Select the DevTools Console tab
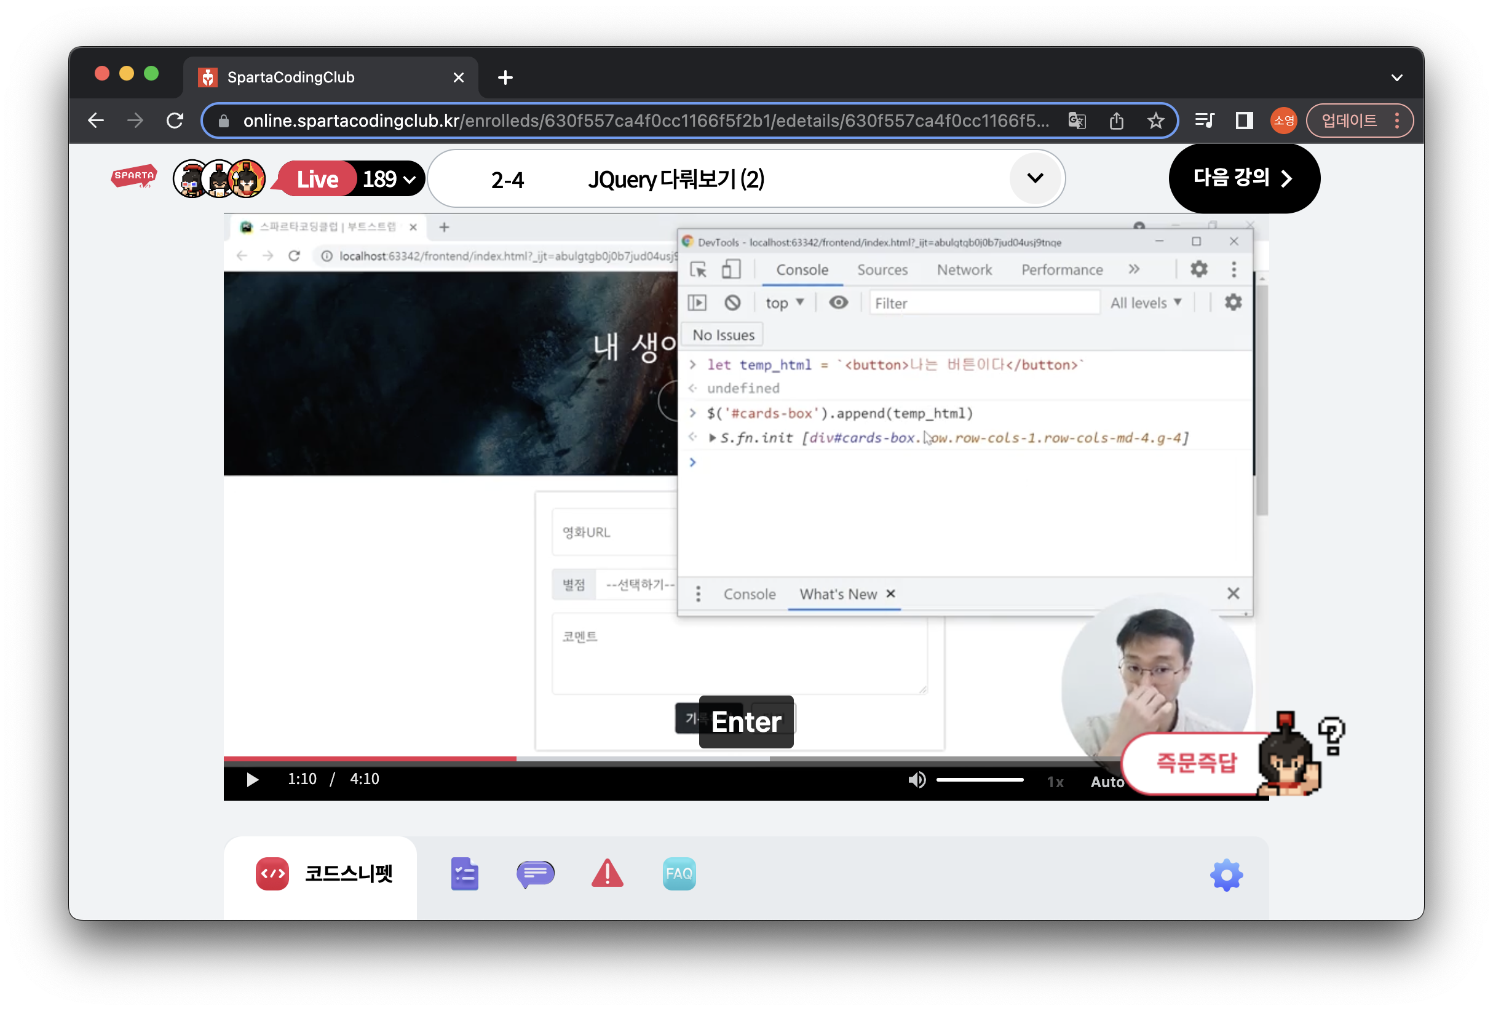 (x=802, y=270)
